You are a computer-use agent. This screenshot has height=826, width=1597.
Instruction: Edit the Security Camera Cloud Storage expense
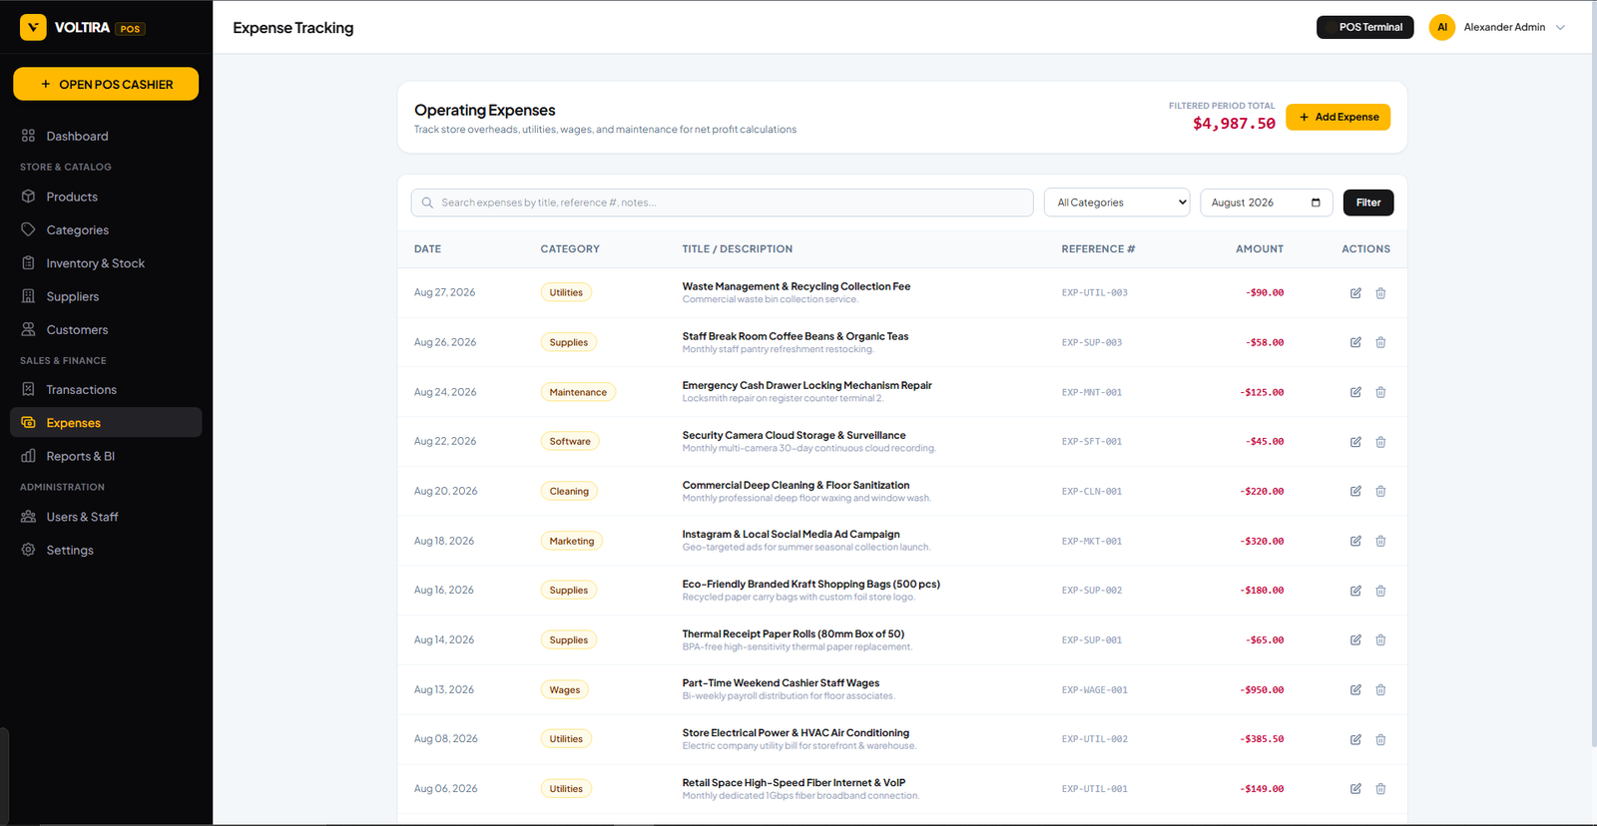[x=1355, y=442]
